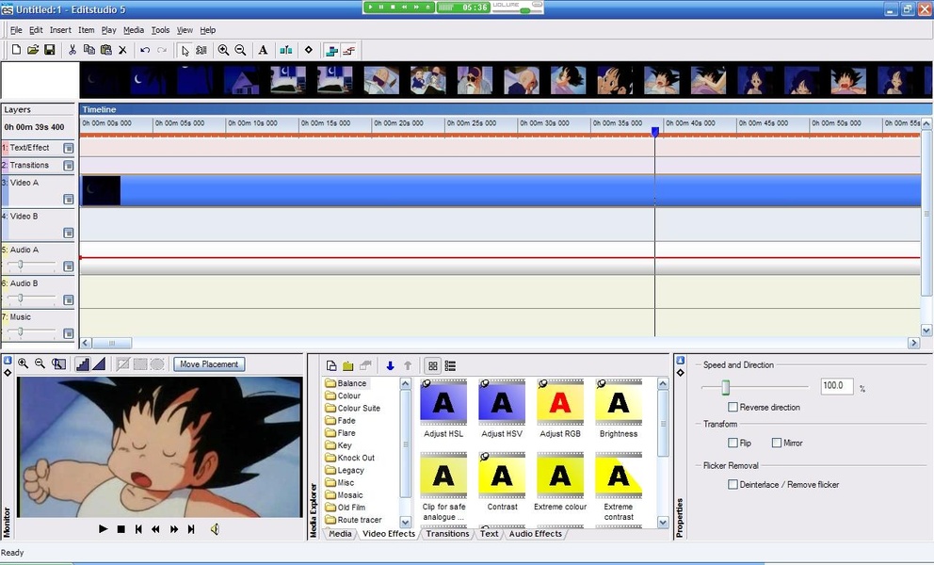Switch media explorer to list view
This screenshot has width=934, height=565.
pyautogui.click(x=450, y=365)
